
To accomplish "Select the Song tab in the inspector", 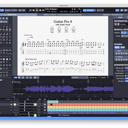I will click(x=120, y=17).
